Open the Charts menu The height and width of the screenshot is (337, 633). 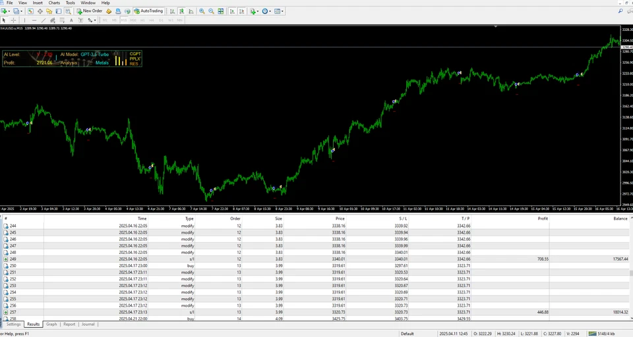(54, 3)
